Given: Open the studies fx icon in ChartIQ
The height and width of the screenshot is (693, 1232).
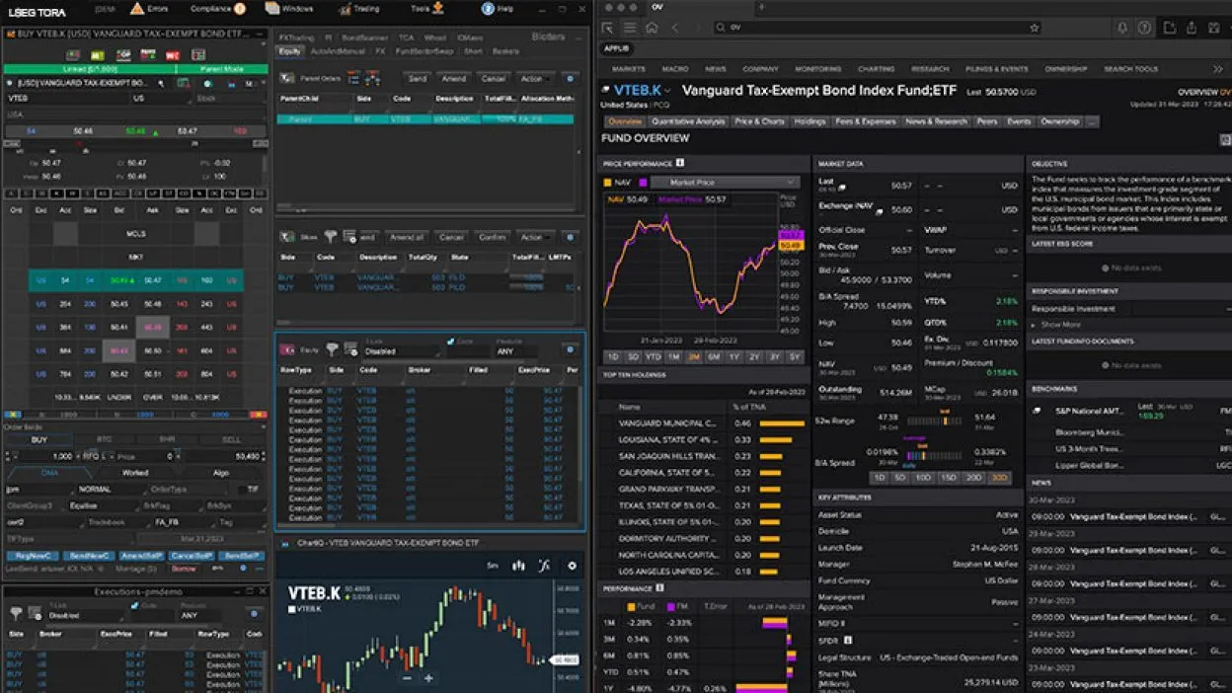Looking at the screenshot, I should 544,566.
